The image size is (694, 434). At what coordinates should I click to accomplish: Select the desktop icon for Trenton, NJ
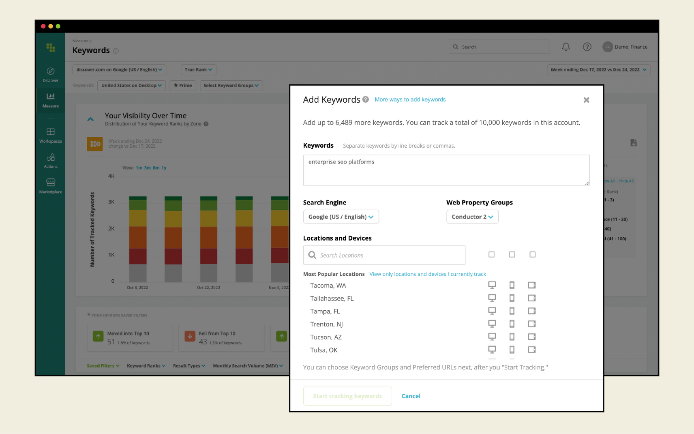tap(492, 324)
